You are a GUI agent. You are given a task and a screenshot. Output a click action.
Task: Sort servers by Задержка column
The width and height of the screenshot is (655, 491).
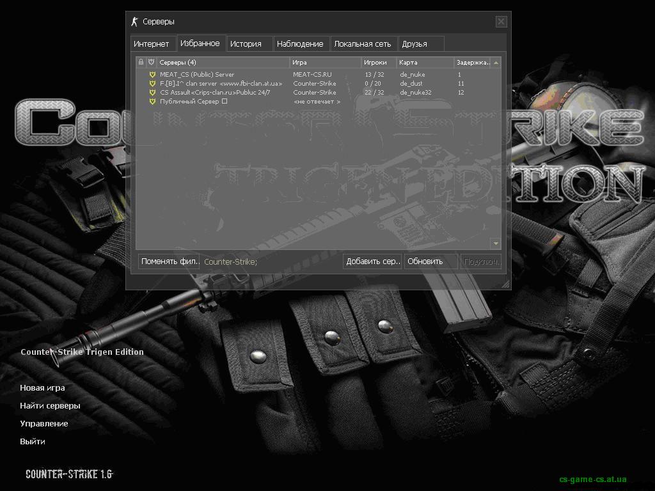tap(472, 63)
